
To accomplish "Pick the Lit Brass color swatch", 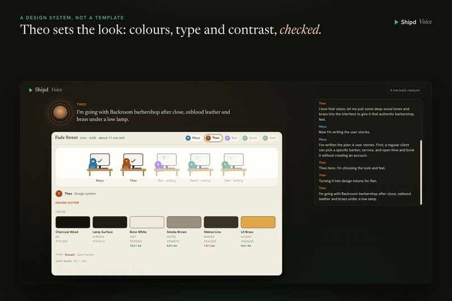I will (x=258, y=222).
